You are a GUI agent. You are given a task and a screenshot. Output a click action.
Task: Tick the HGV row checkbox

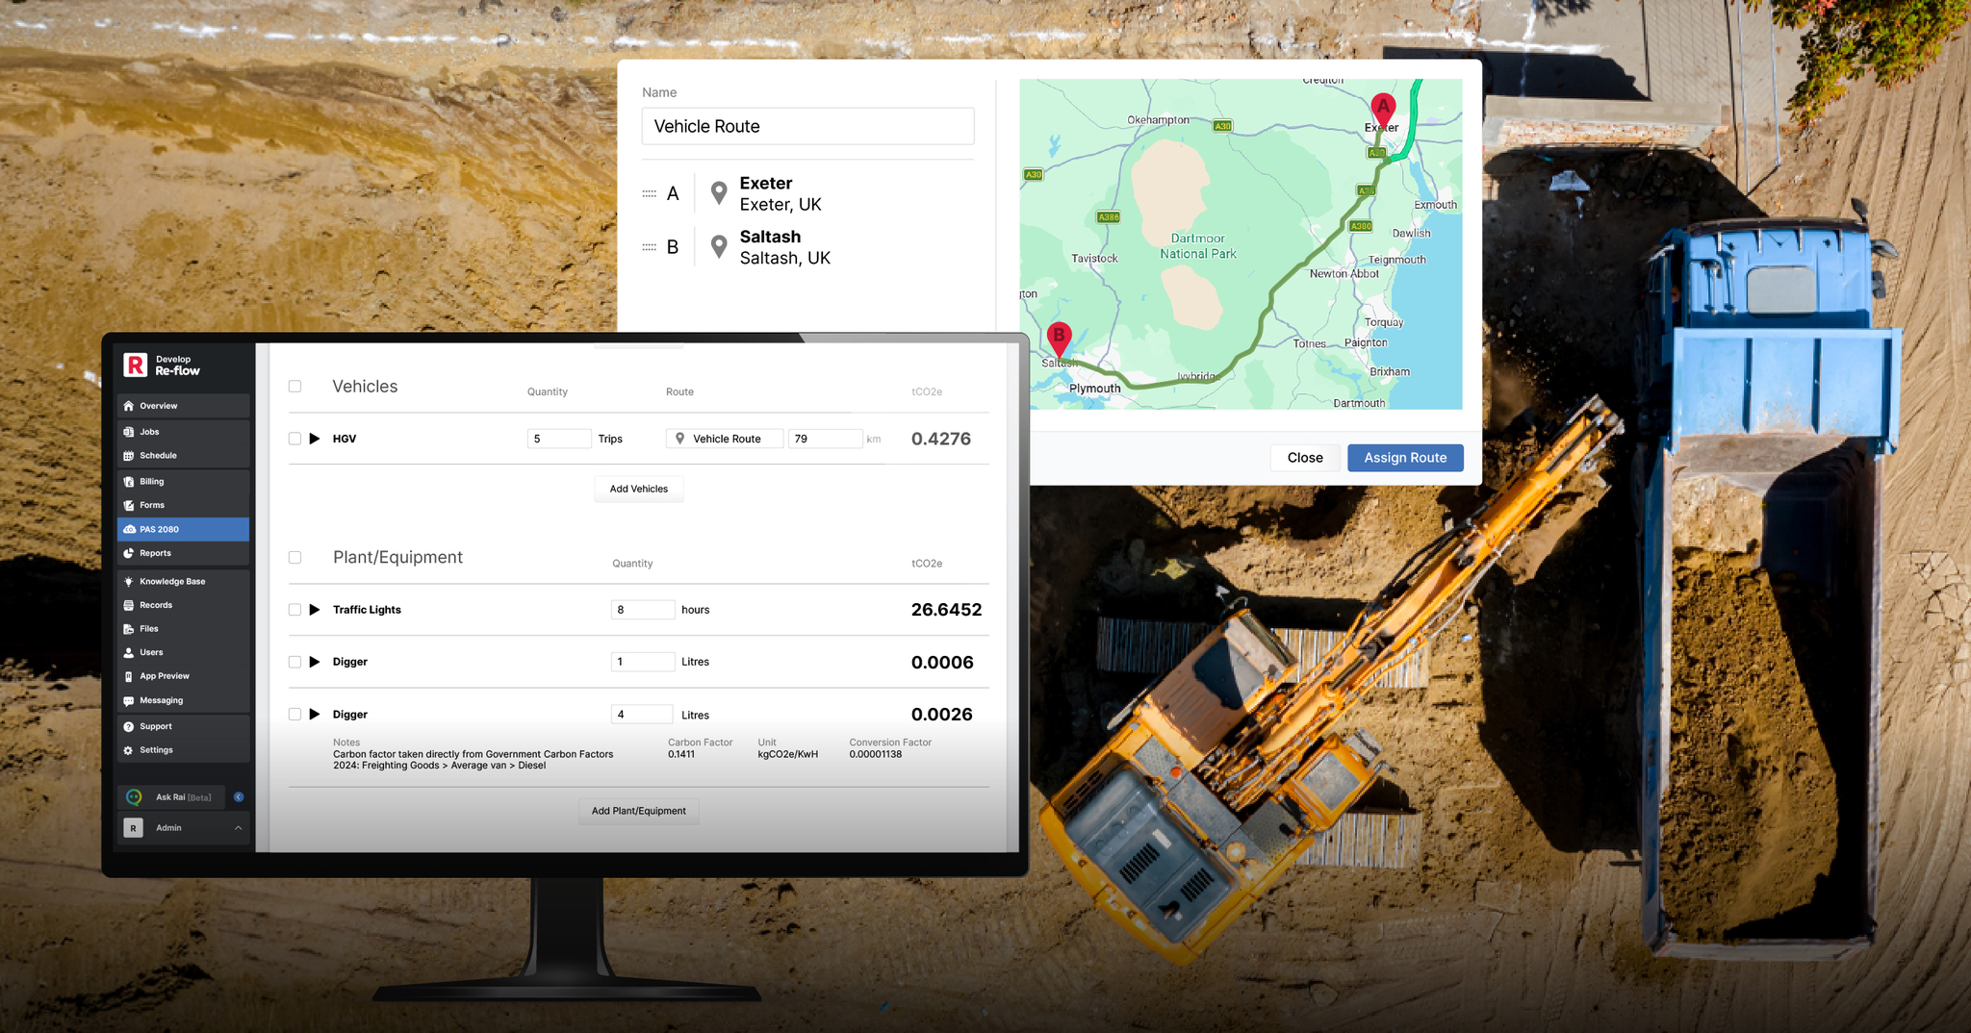295,439
